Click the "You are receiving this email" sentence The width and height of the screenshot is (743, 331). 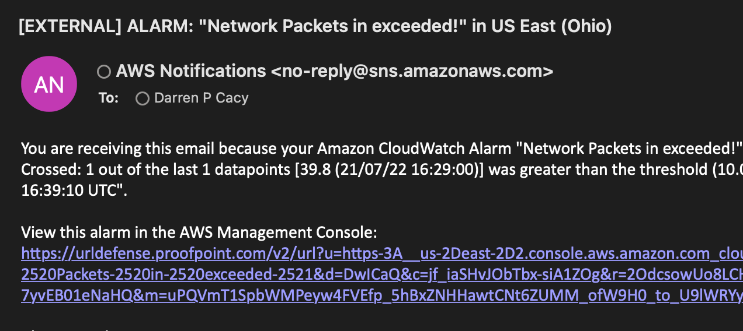point(382,149)
